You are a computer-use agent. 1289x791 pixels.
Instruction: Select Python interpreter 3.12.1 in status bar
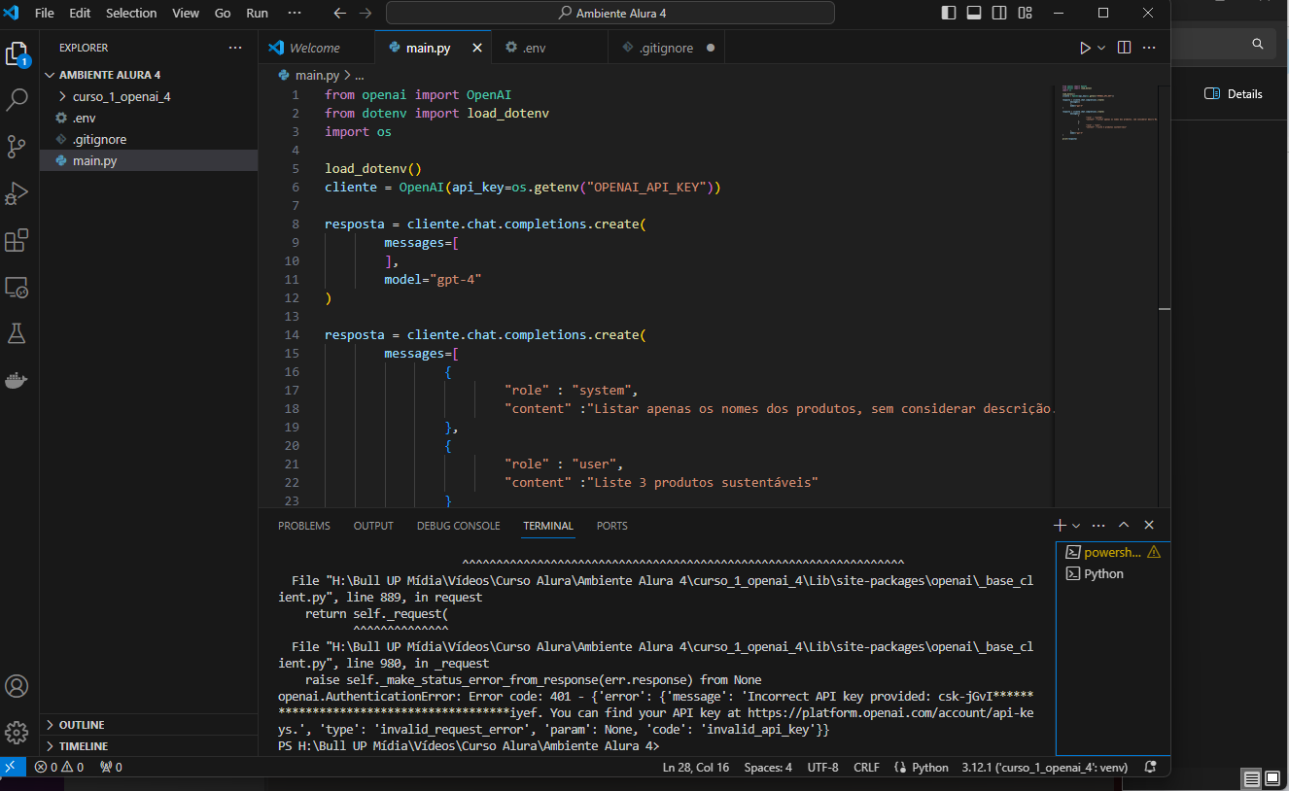(x=1045, y=767)
